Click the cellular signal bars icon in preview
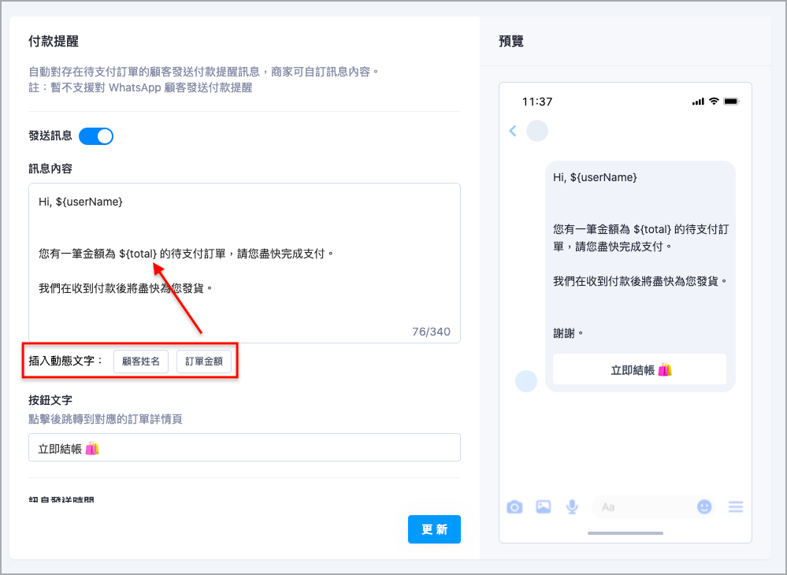The image size is (787, 575). coord(698,102)
